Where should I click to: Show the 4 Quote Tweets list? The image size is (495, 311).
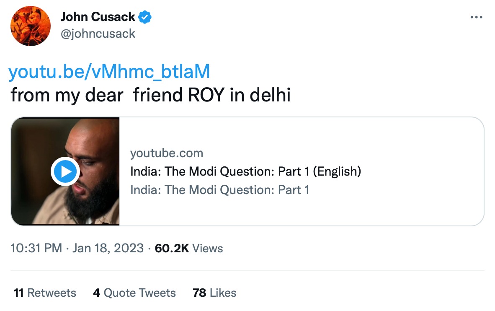134,293
